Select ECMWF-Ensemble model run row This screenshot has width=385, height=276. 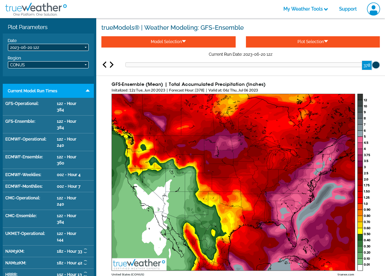48,160
